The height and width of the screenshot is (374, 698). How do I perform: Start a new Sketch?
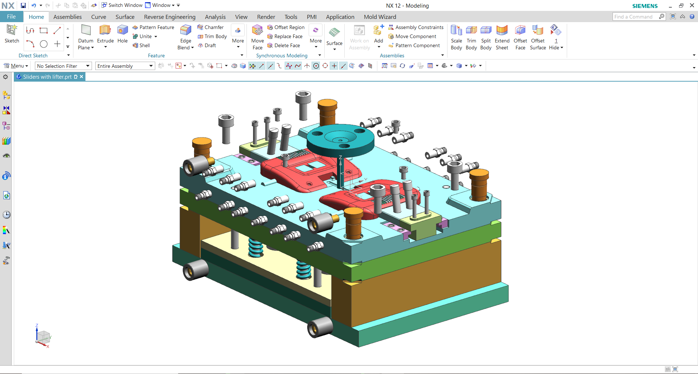click(x=12, y=34)
